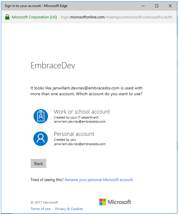The image size is (179, 217).
Task: Minimize the Microsoft Edge sign-in window
Action: click(143, 6)
